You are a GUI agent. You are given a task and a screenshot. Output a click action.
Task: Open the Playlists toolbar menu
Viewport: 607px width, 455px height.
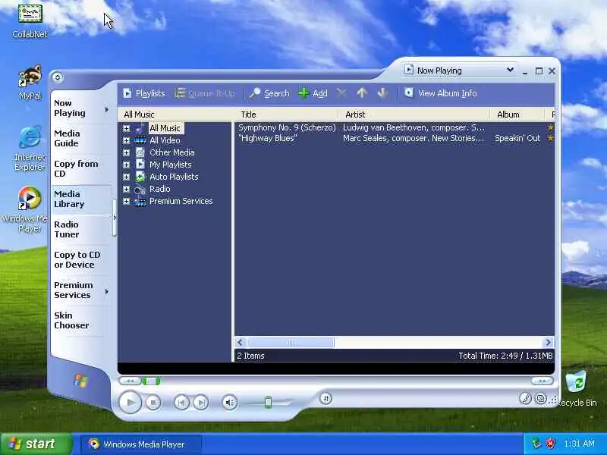[x=144, y=93]
